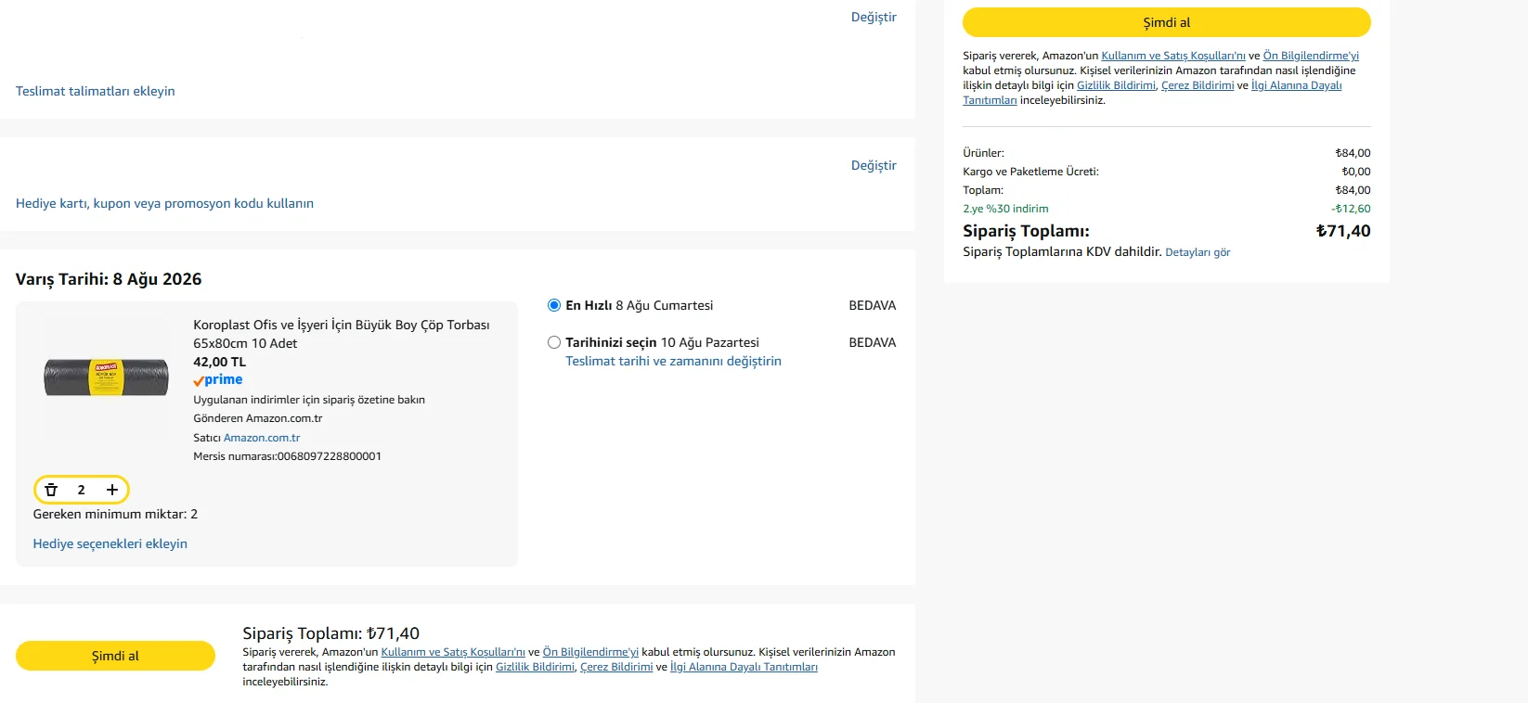Open Teslimat tarihi ve zamanını değiştirin
Image resolution: width=1528 pixels, height=703 pixels.
[673, 361]
